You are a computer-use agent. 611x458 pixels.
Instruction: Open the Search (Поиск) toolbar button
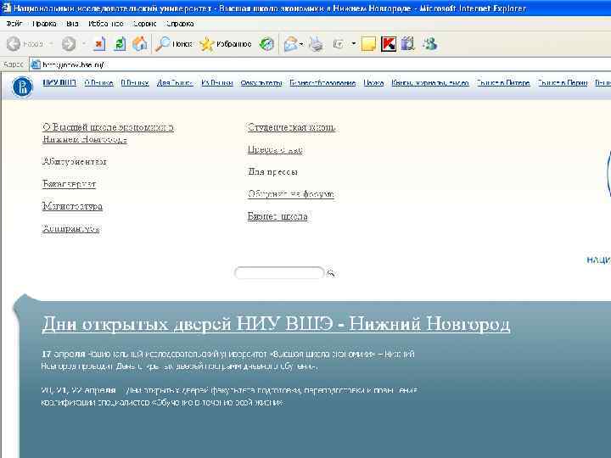(x=174, y=43)
